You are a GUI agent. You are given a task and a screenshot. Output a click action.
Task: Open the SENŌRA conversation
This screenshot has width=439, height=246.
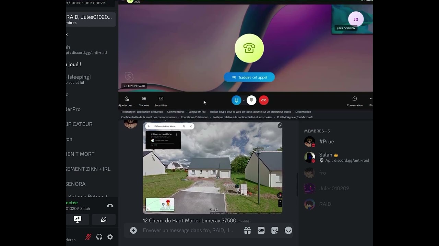pyautogui.click(x=91, y=184)
